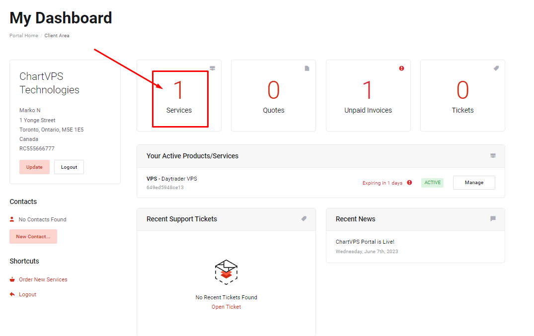Click the Open Ticket link
This screenshot has width=534, height=336.
tap(226, 307)
